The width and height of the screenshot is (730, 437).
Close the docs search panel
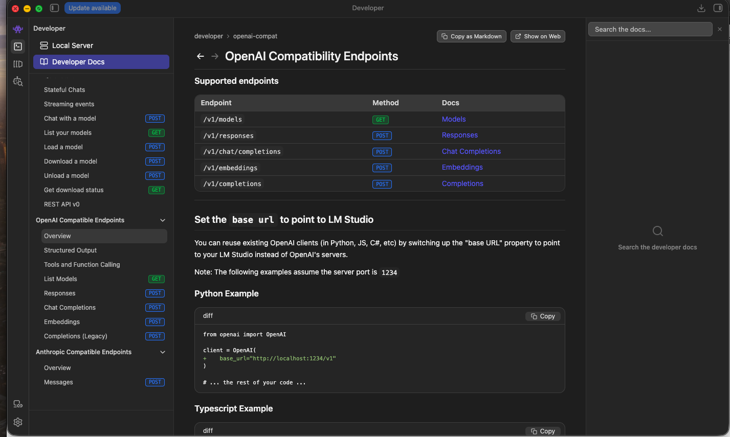coord(720,29)
